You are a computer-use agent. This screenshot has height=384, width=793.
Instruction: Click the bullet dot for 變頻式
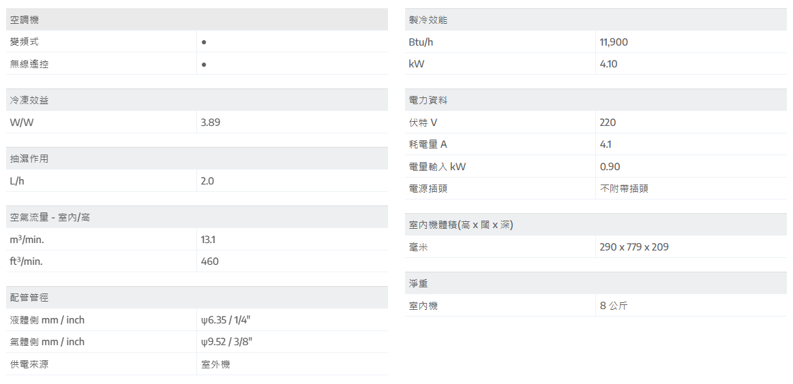click(x=204, y=42)
